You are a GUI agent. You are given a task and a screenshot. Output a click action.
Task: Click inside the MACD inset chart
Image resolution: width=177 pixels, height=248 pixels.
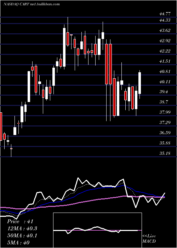[97, 230]
